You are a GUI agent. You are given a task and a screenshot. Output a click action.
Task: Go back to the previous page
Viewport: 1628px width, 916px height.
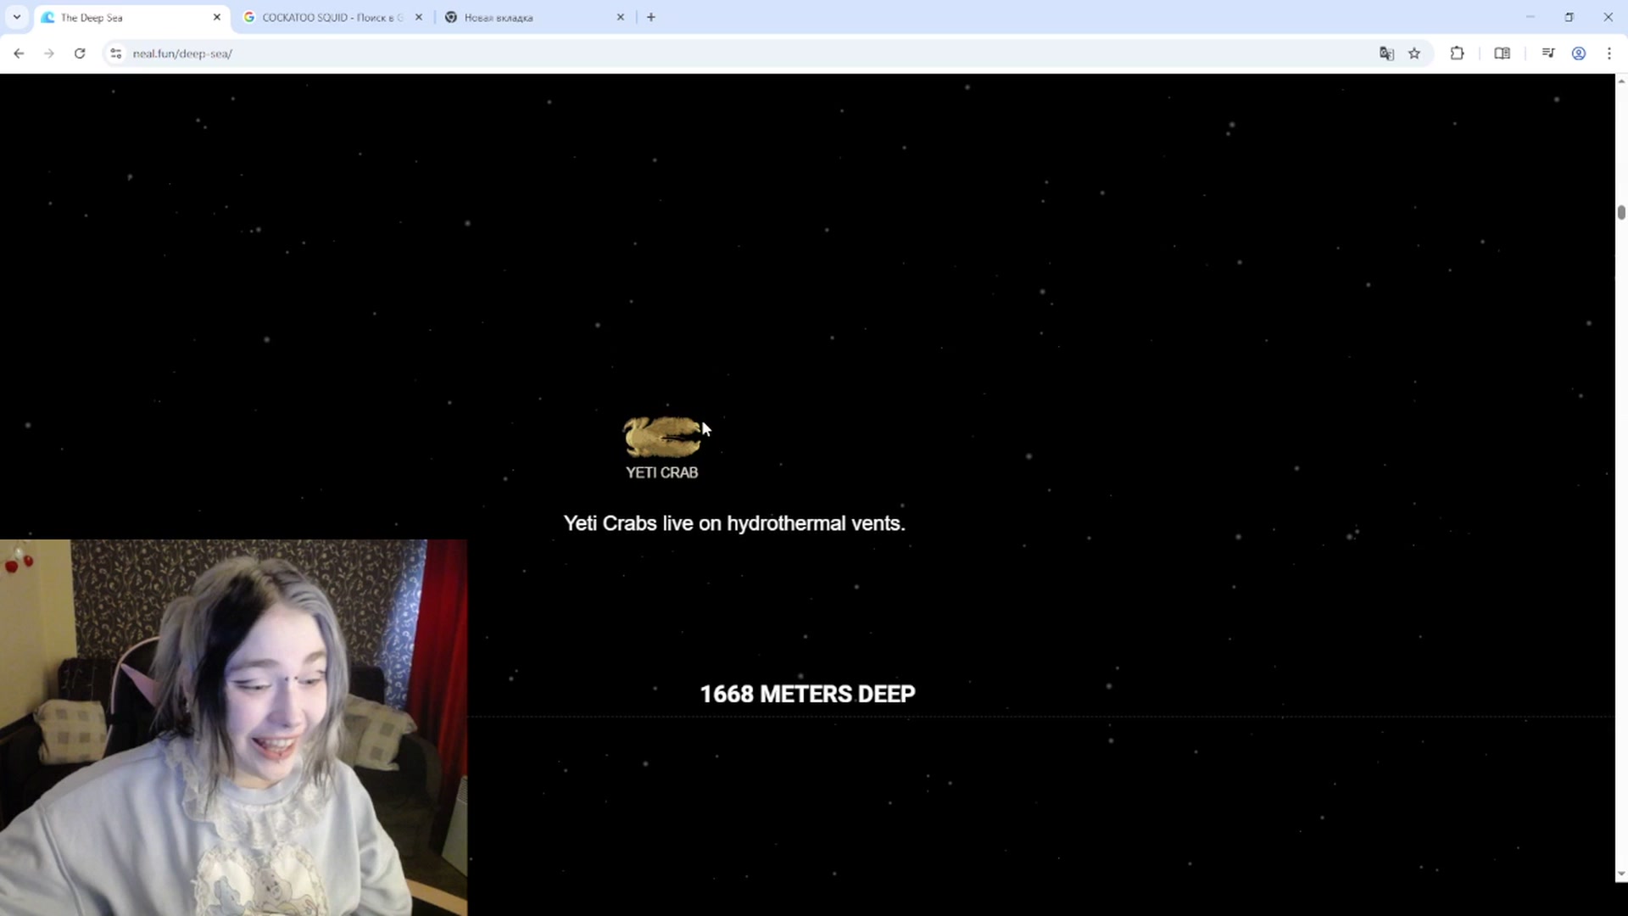[19, 53]
